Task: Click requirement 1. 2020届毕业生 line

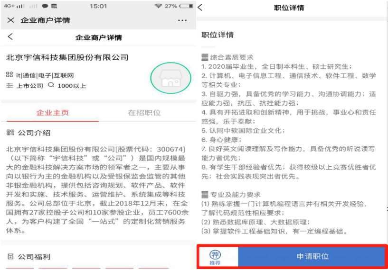Action: tap(277, 66)
